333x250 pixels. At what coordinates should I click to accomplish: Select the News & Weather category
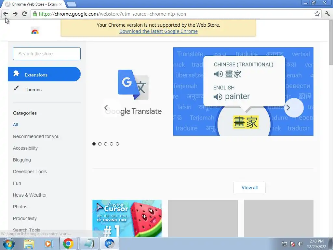(x=30, y=195)
